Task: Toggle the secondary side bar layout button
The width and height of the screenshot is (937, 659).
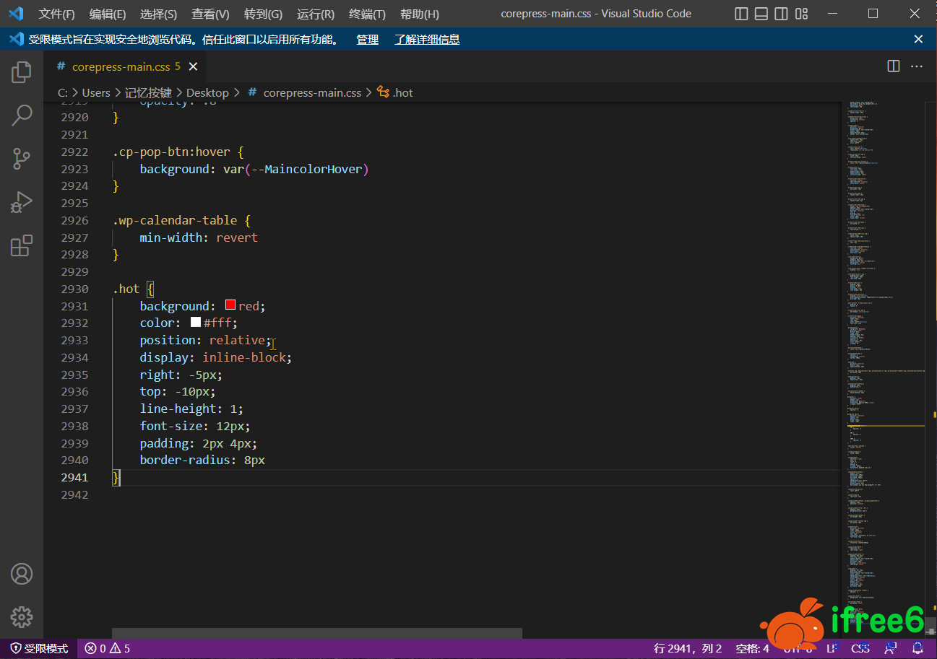Action: tap(781, 14)
